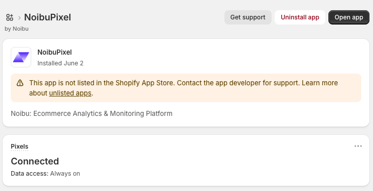The height and width of the screenshot is (191, 373).
Task: Follow the unlisted apps link
Action: coord(70,93)
